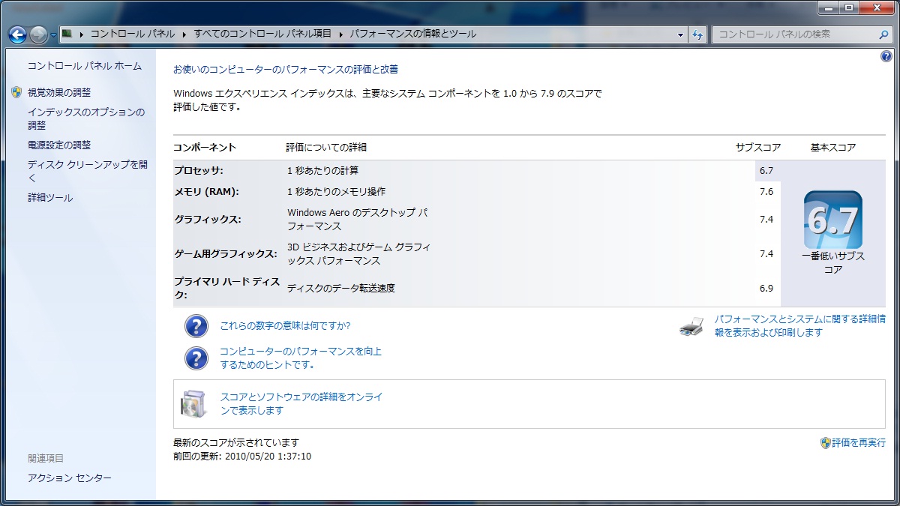Open コンピューターのパフォーマンスを向上するためのヒント link

[301, 358]
